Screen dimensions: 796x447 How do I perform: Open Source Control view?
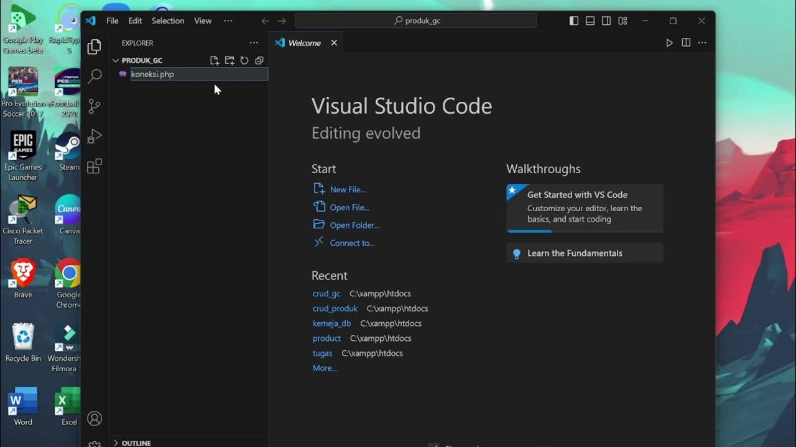pyautogui.click(x=95, y=106)
